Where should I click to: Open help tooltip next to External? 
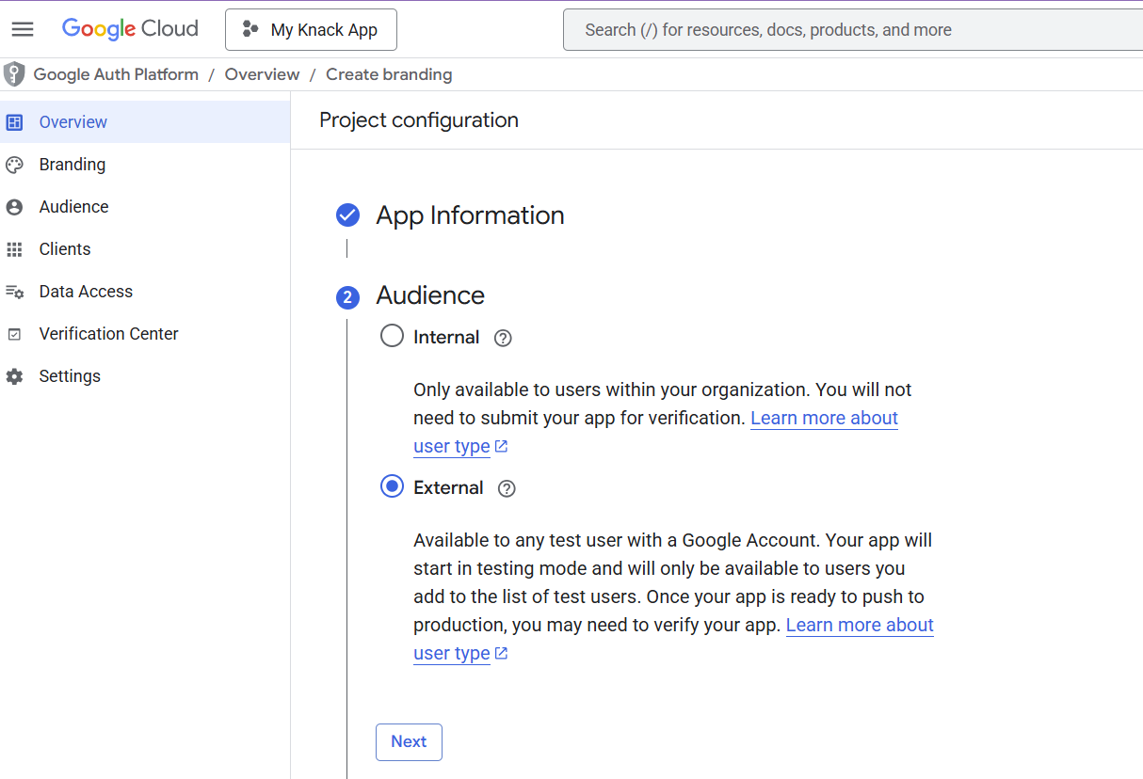[507, 488]
